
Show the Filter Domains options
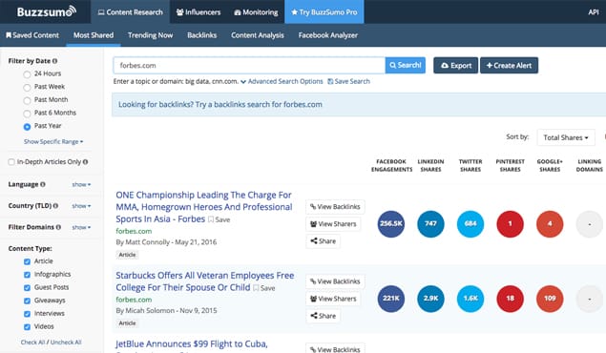click(x=81, y=227)
